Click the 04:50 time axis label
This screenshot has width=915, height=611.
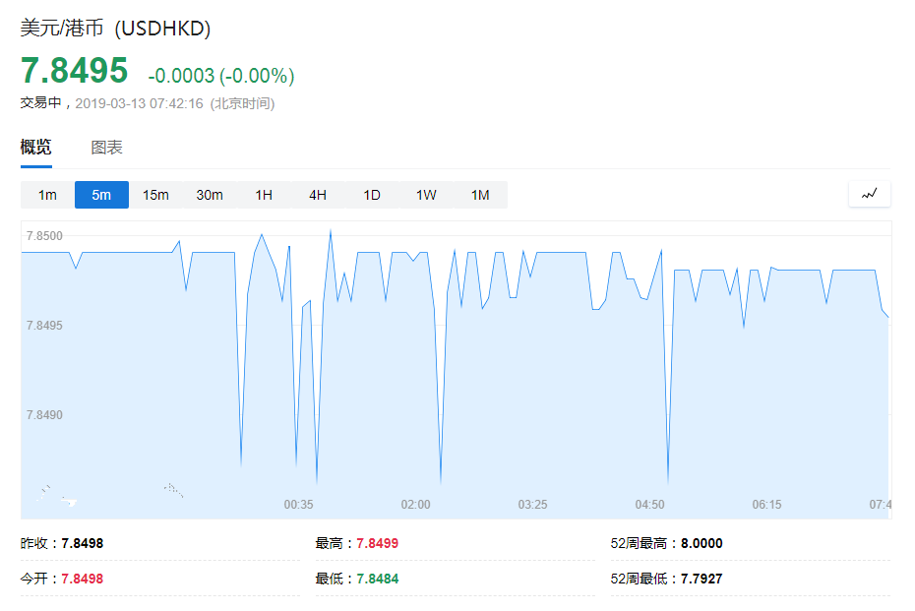(x=649, y=504)
